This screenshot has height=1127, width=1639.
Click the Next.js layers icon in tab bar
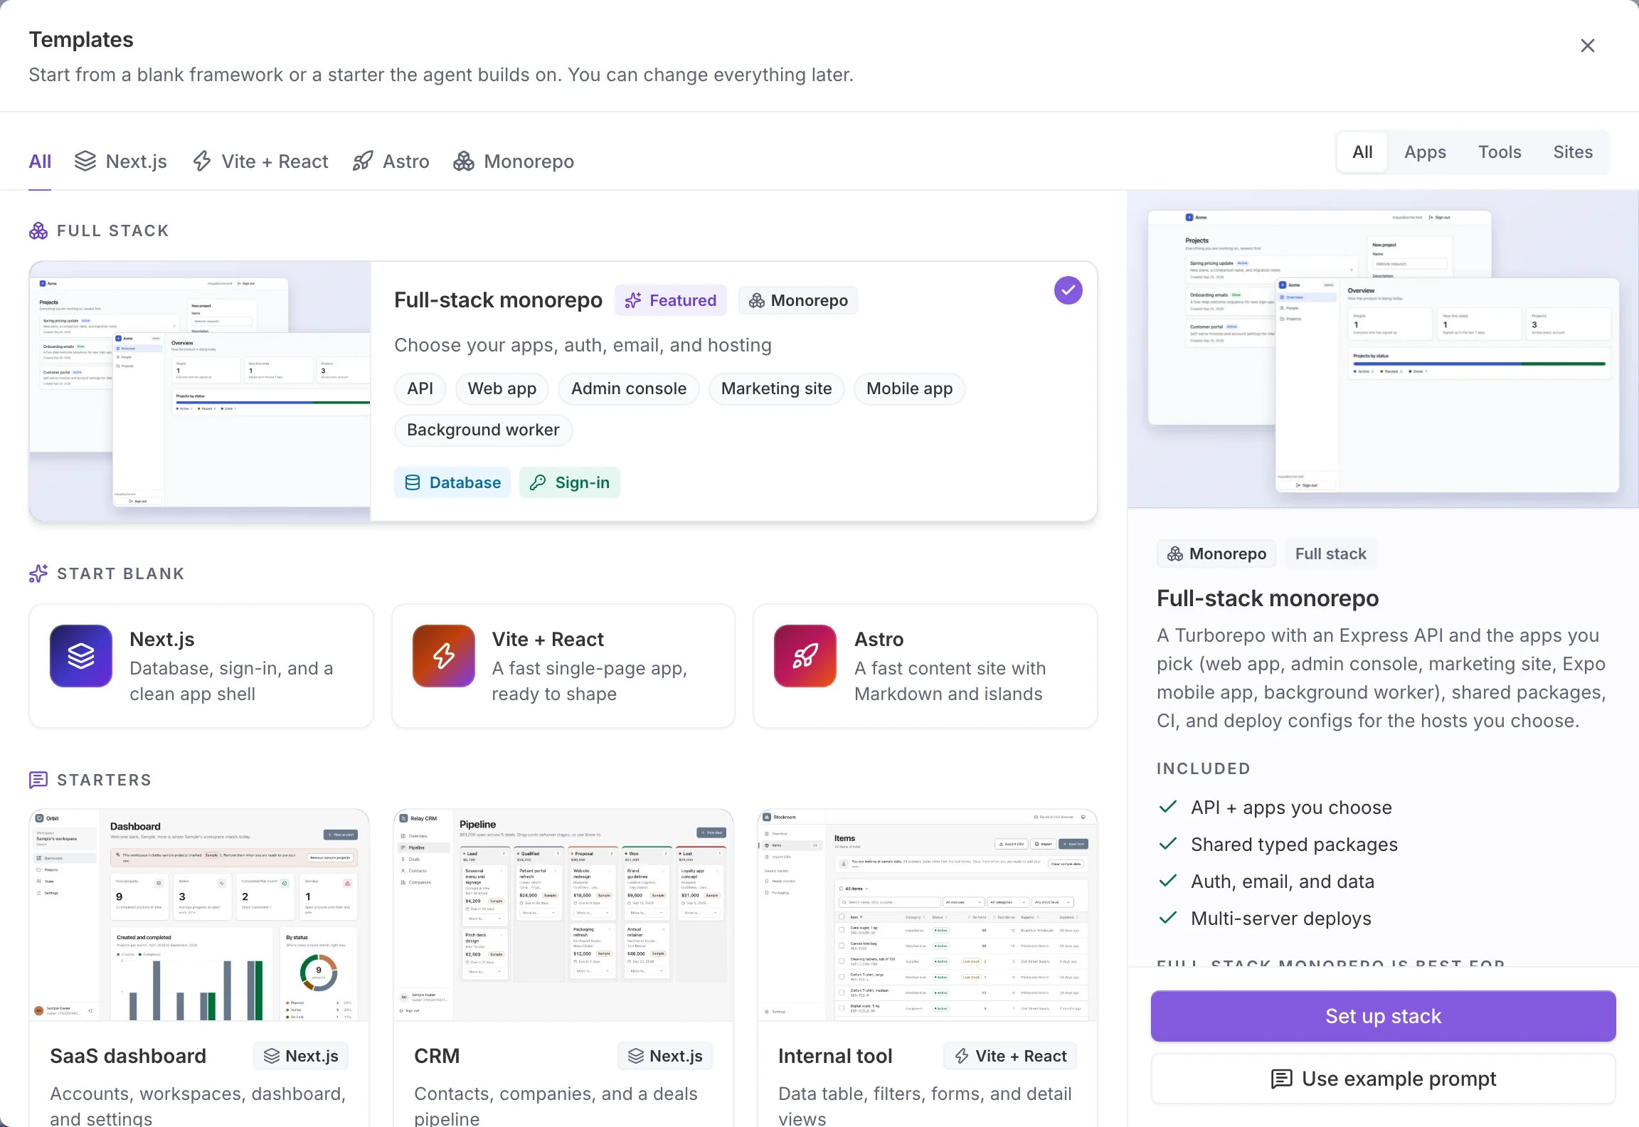(85, 162)
